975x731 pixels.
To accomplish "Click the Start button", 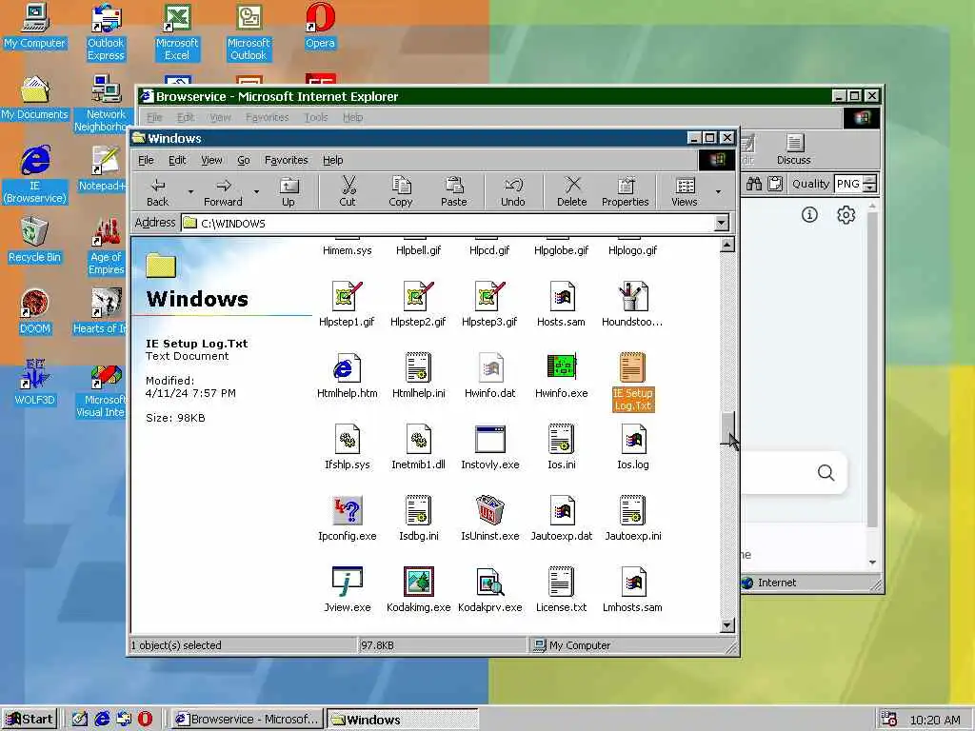I will (x=30, y=720).
